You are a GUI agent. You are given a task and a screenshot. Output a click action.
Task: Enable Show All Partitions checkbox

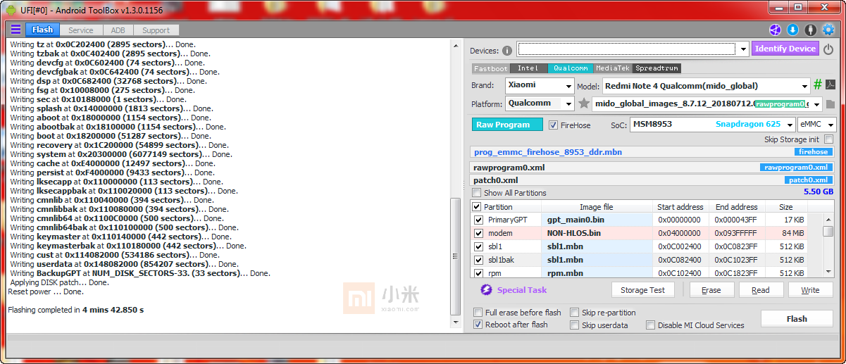pos(477,193)
